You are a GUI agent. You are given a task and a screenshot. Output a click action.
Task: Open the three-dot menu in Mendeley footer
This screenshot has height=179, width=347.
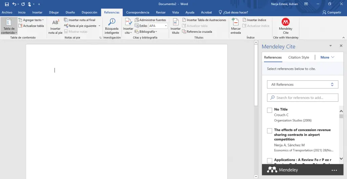(x=334, y=170)
